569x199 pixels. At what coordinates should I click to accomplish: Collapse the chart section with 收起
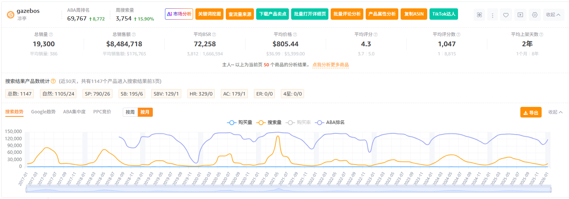tap(555, 112)
